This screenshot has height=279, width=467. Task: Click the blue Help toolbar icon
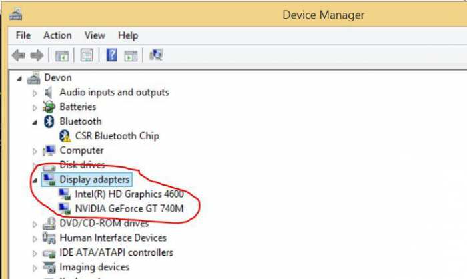pos(112,55)
